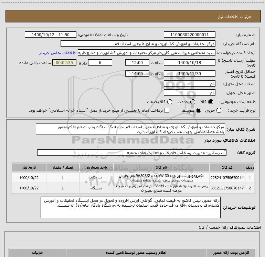Select the جزیی purchase type radio

(x=219, y=111)
